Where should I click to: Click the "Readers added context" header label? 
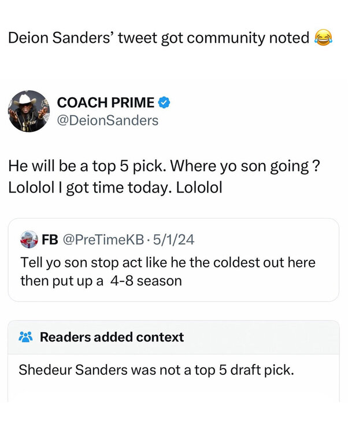coord(112,337)
